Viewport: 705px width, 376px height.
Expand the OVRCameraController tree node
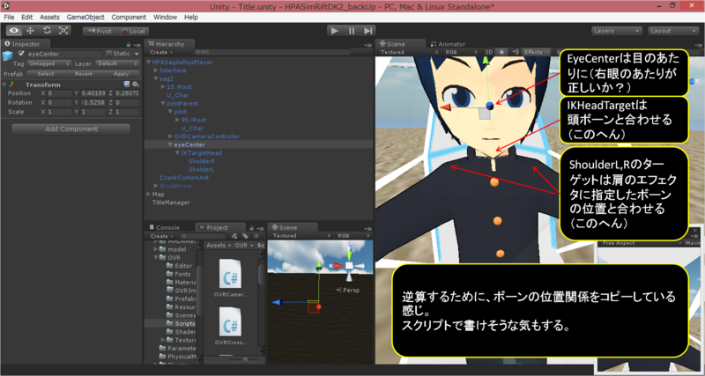tap(170, 136)
